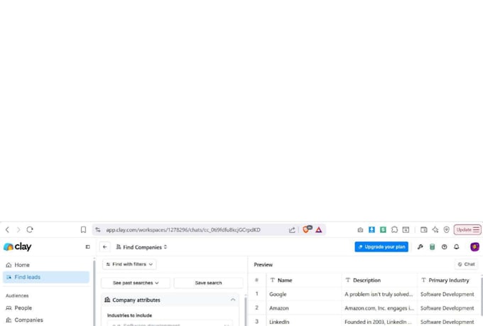Image resolution: width=483 pixels, height=326 pixels.
Task: Click the toolbar icon left of the separator
Action: (x=406, y=229)
